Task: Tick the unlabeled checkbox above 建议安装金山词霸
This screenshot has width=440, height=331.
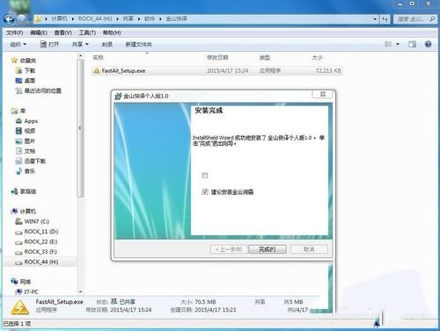Action: pyautogui.click(x=205, y=176)
